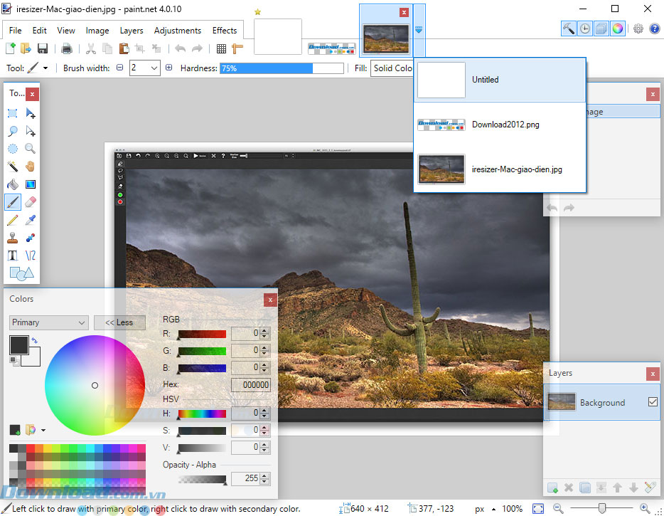The height and width of the screenshot is (516, 664).
Task: Toggle the Colors window button
Action: pos(618,28)
